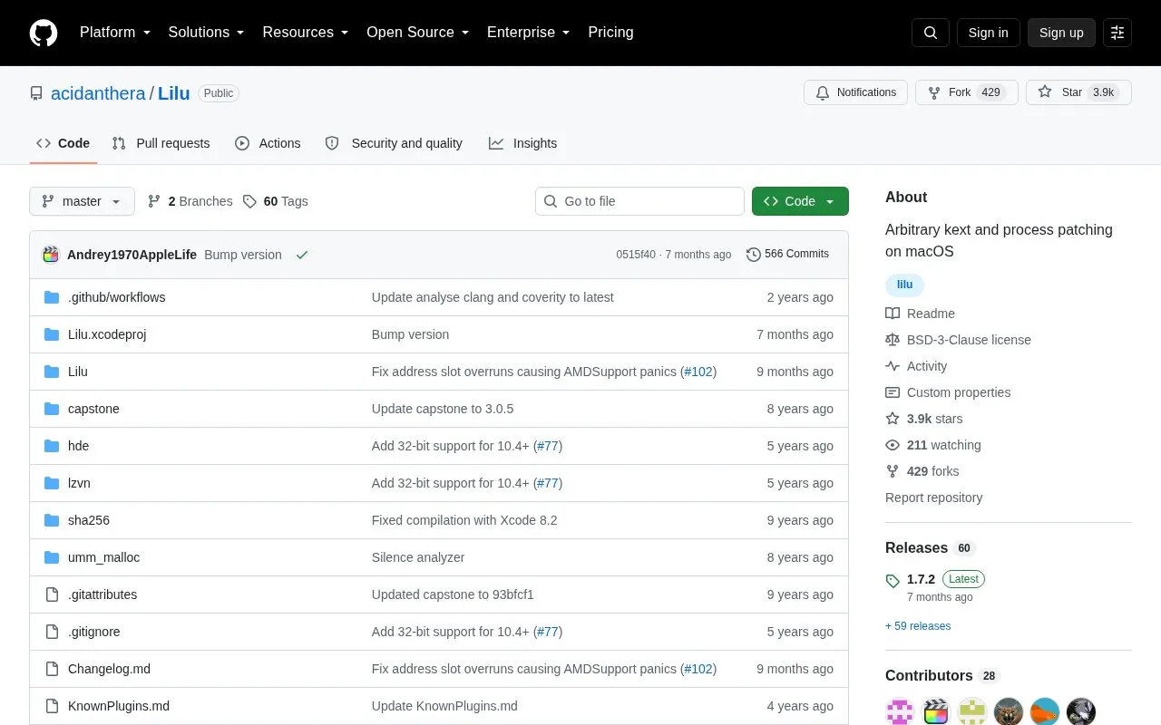Expand the Open Source menu

417,33
